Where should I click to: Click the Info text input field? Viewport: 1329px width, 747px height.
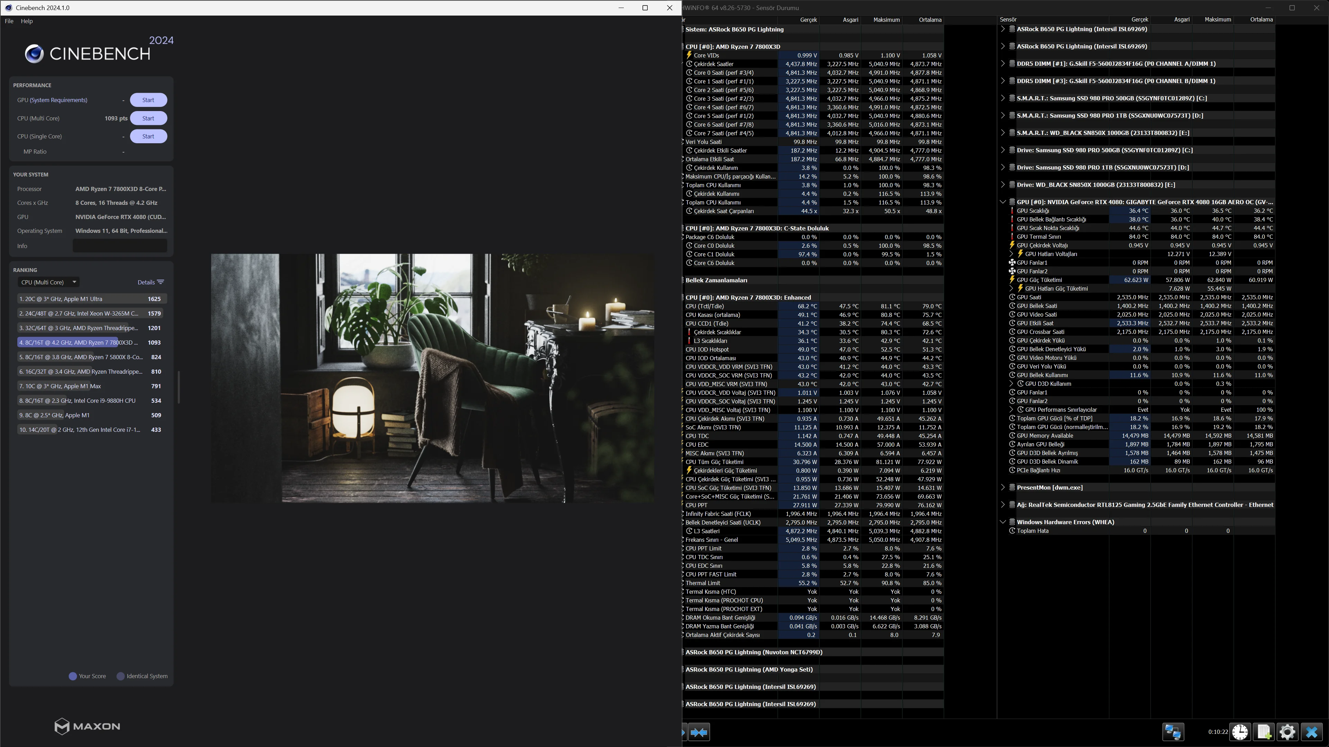[x=120, y=246]
